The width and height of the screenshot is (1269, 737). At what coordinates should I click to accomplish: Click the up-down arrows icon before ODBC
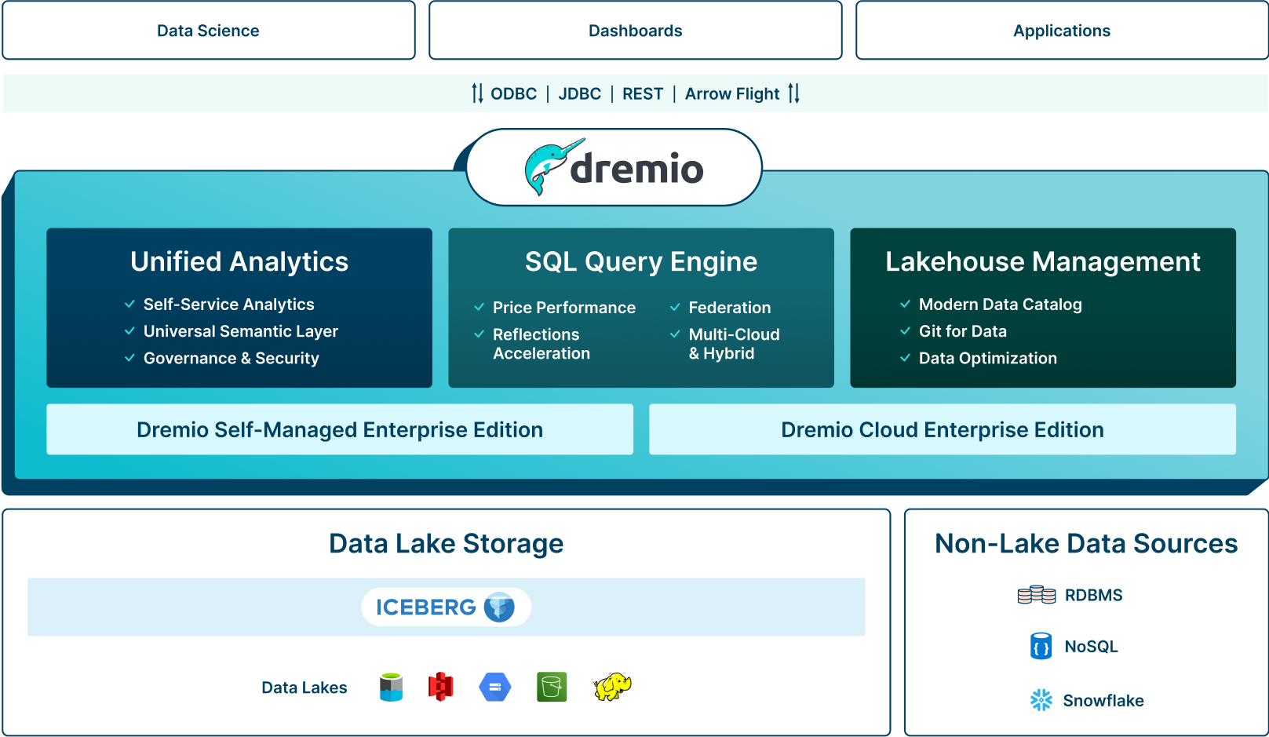click(x=477, y=93)
